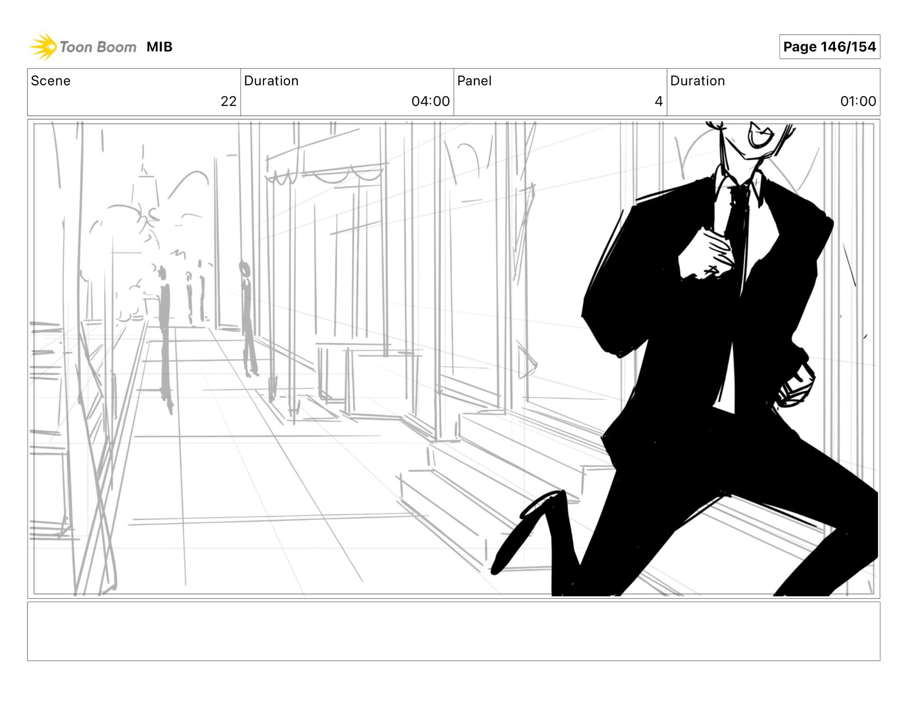Click the panel number 4
The width and height of the screenshot is (909, 702).
(658, 101)
